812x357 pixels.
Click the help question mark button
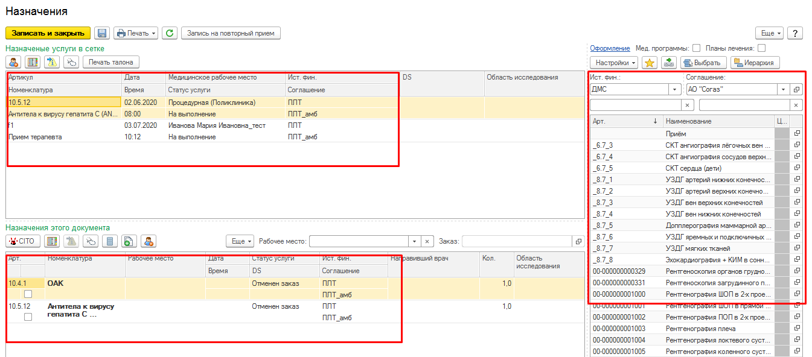click(795, 33)
